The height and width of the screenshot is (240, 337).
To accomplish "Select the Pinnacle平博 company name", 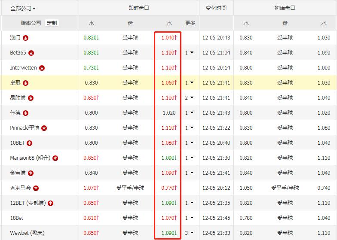I will (25, 128).
